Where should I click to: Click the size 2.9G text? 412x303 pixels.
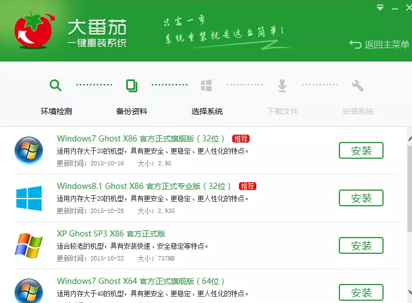tap(155, 163)
